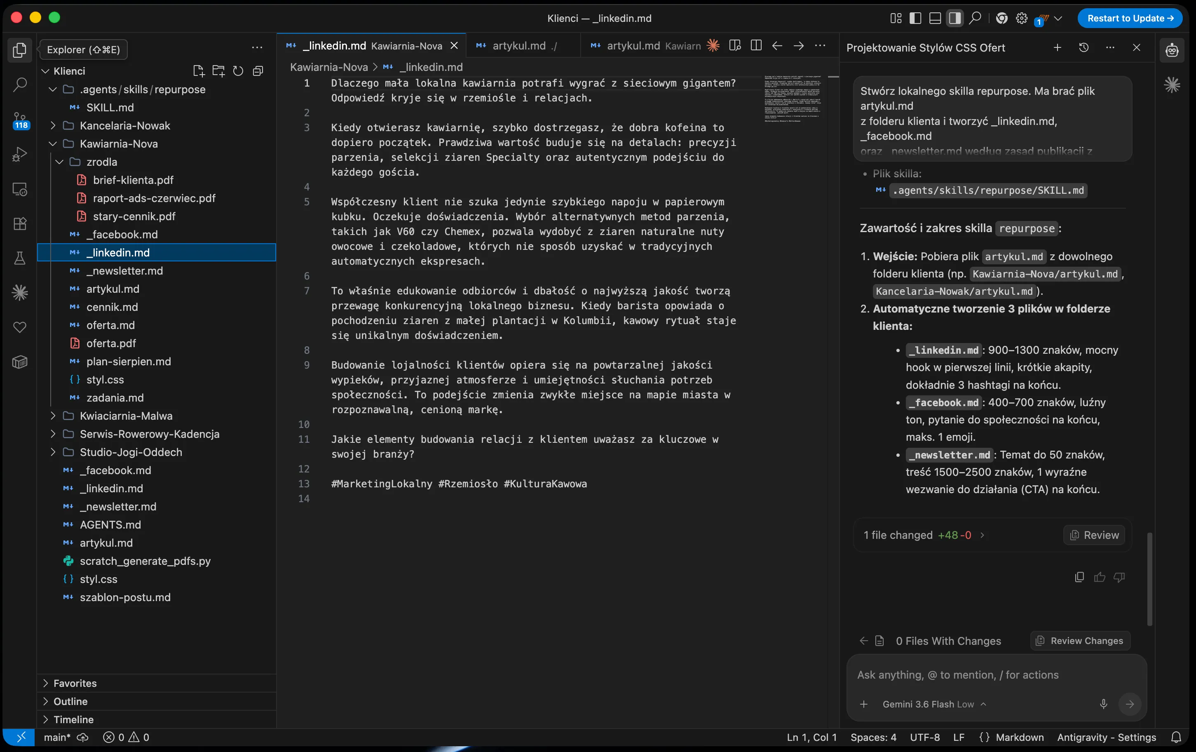Open the Testing flask view

pyautogui.click(x=19, y=258)
